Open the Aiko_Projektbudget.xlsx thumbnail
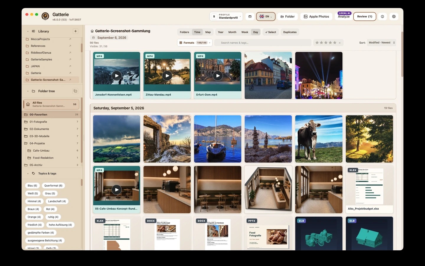Screen dimensions: 425x266 click(369, 190)
